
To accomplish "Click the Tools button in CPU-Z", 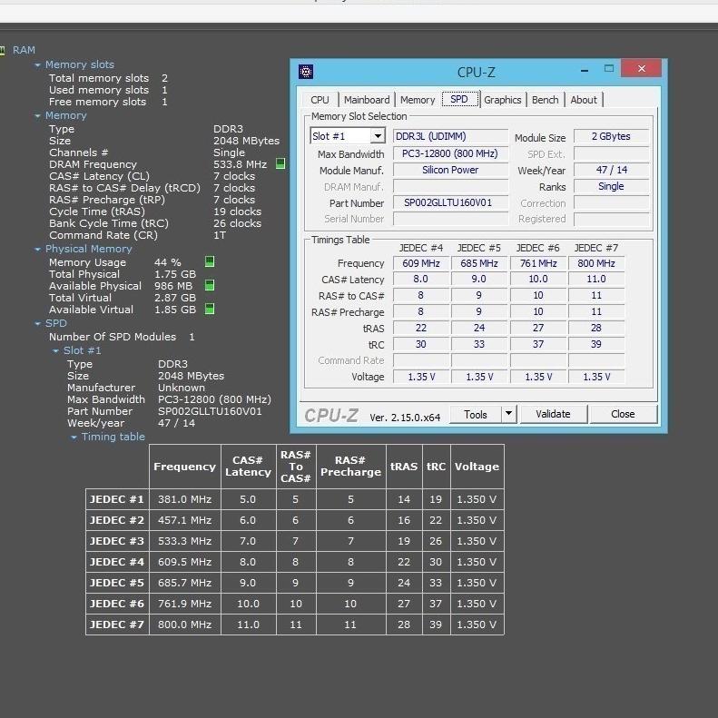I will click(476, 414).
